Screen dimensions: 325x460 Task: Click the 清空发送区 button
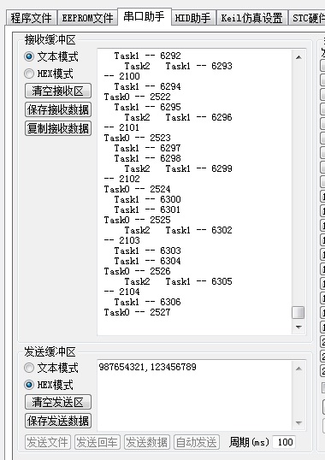(x=58, y=402)
